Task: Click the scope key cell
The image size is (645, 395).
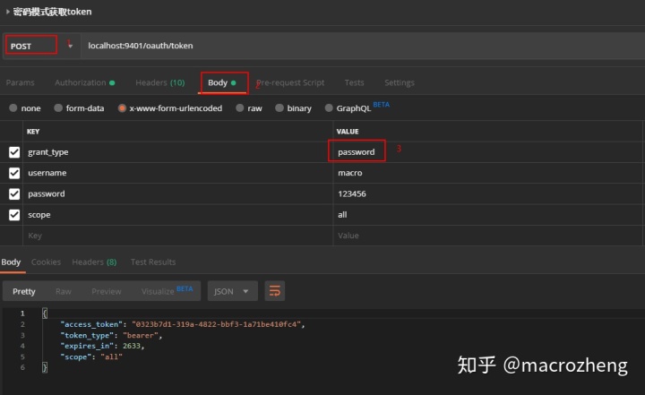Action: coord(177,215)
